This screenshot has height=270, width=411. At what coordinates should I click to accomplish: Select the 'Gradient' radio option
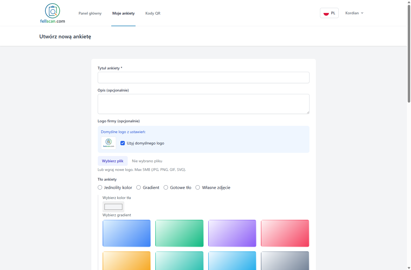pyautogui.click(x=139, y=187)
